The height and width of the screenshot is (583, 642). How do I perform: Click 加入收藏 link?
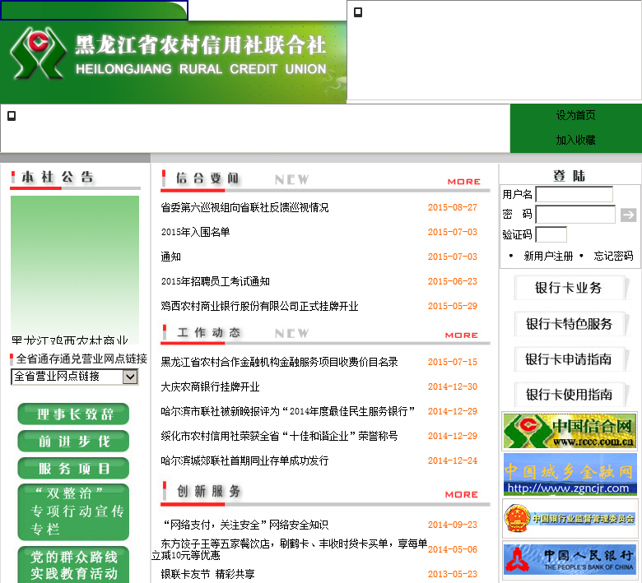coord(575,140)
